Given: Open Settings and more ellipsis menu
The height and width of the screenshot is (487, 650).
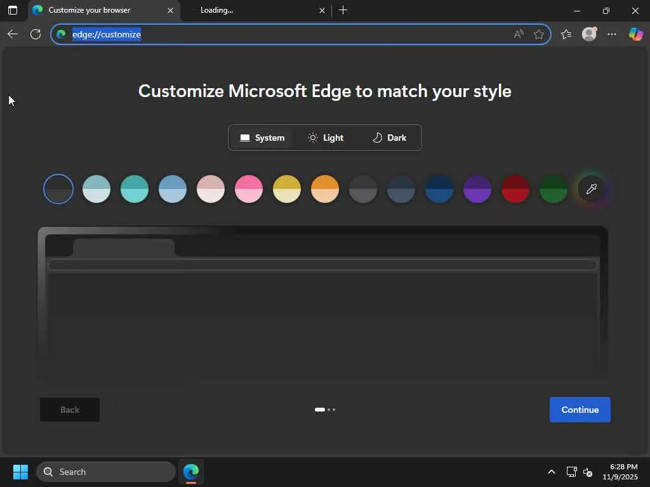Looking at the screenshot, I should [x=612, y=34].
